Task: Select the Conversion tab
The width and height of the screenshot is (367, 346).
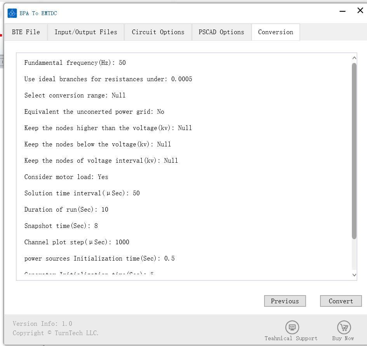Action: (275, 32)
